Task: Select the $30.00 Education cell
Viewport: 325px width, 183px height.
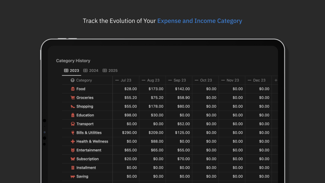Action: (x=152, y=115)
